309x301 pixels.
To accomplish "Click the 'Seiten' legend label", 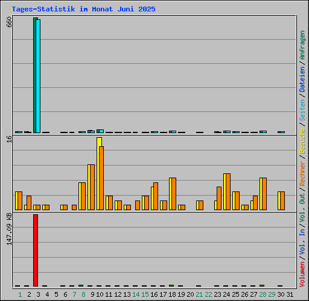I will [302, 110].
